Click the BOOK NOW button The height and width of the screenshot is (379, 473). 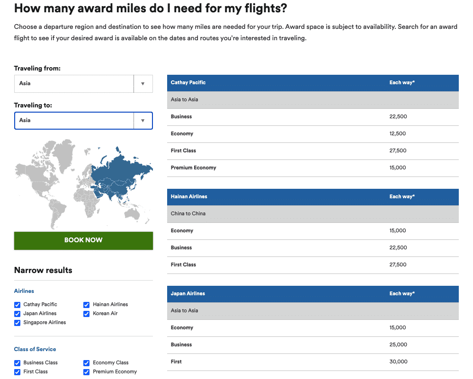(83, 240)
